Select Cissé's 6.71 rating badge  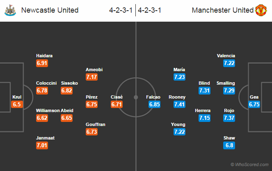(x=117, y=104)
